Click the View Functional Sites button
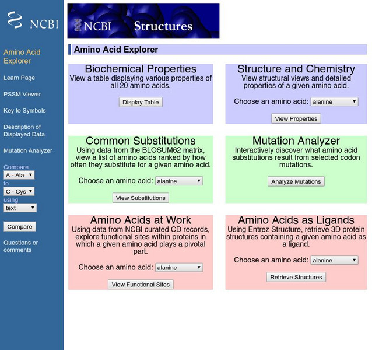Screen dimensions: 372x350 [141, 285]
